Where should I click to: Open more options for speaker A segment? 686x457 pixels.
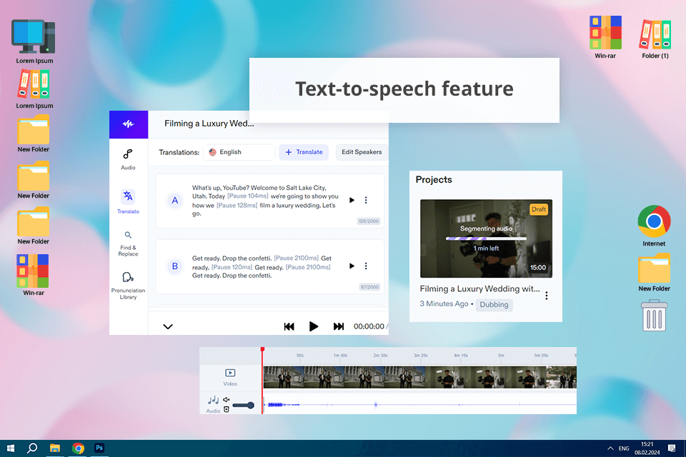[366, 200]
